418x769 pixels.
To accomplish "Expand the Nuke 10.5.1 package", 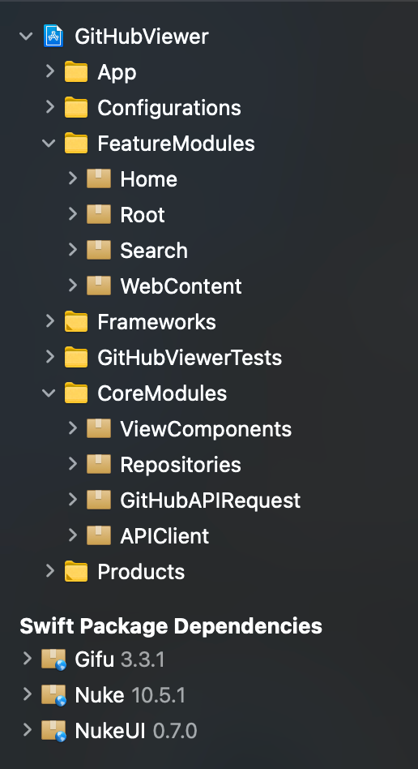I will click(x=27, y=694).
